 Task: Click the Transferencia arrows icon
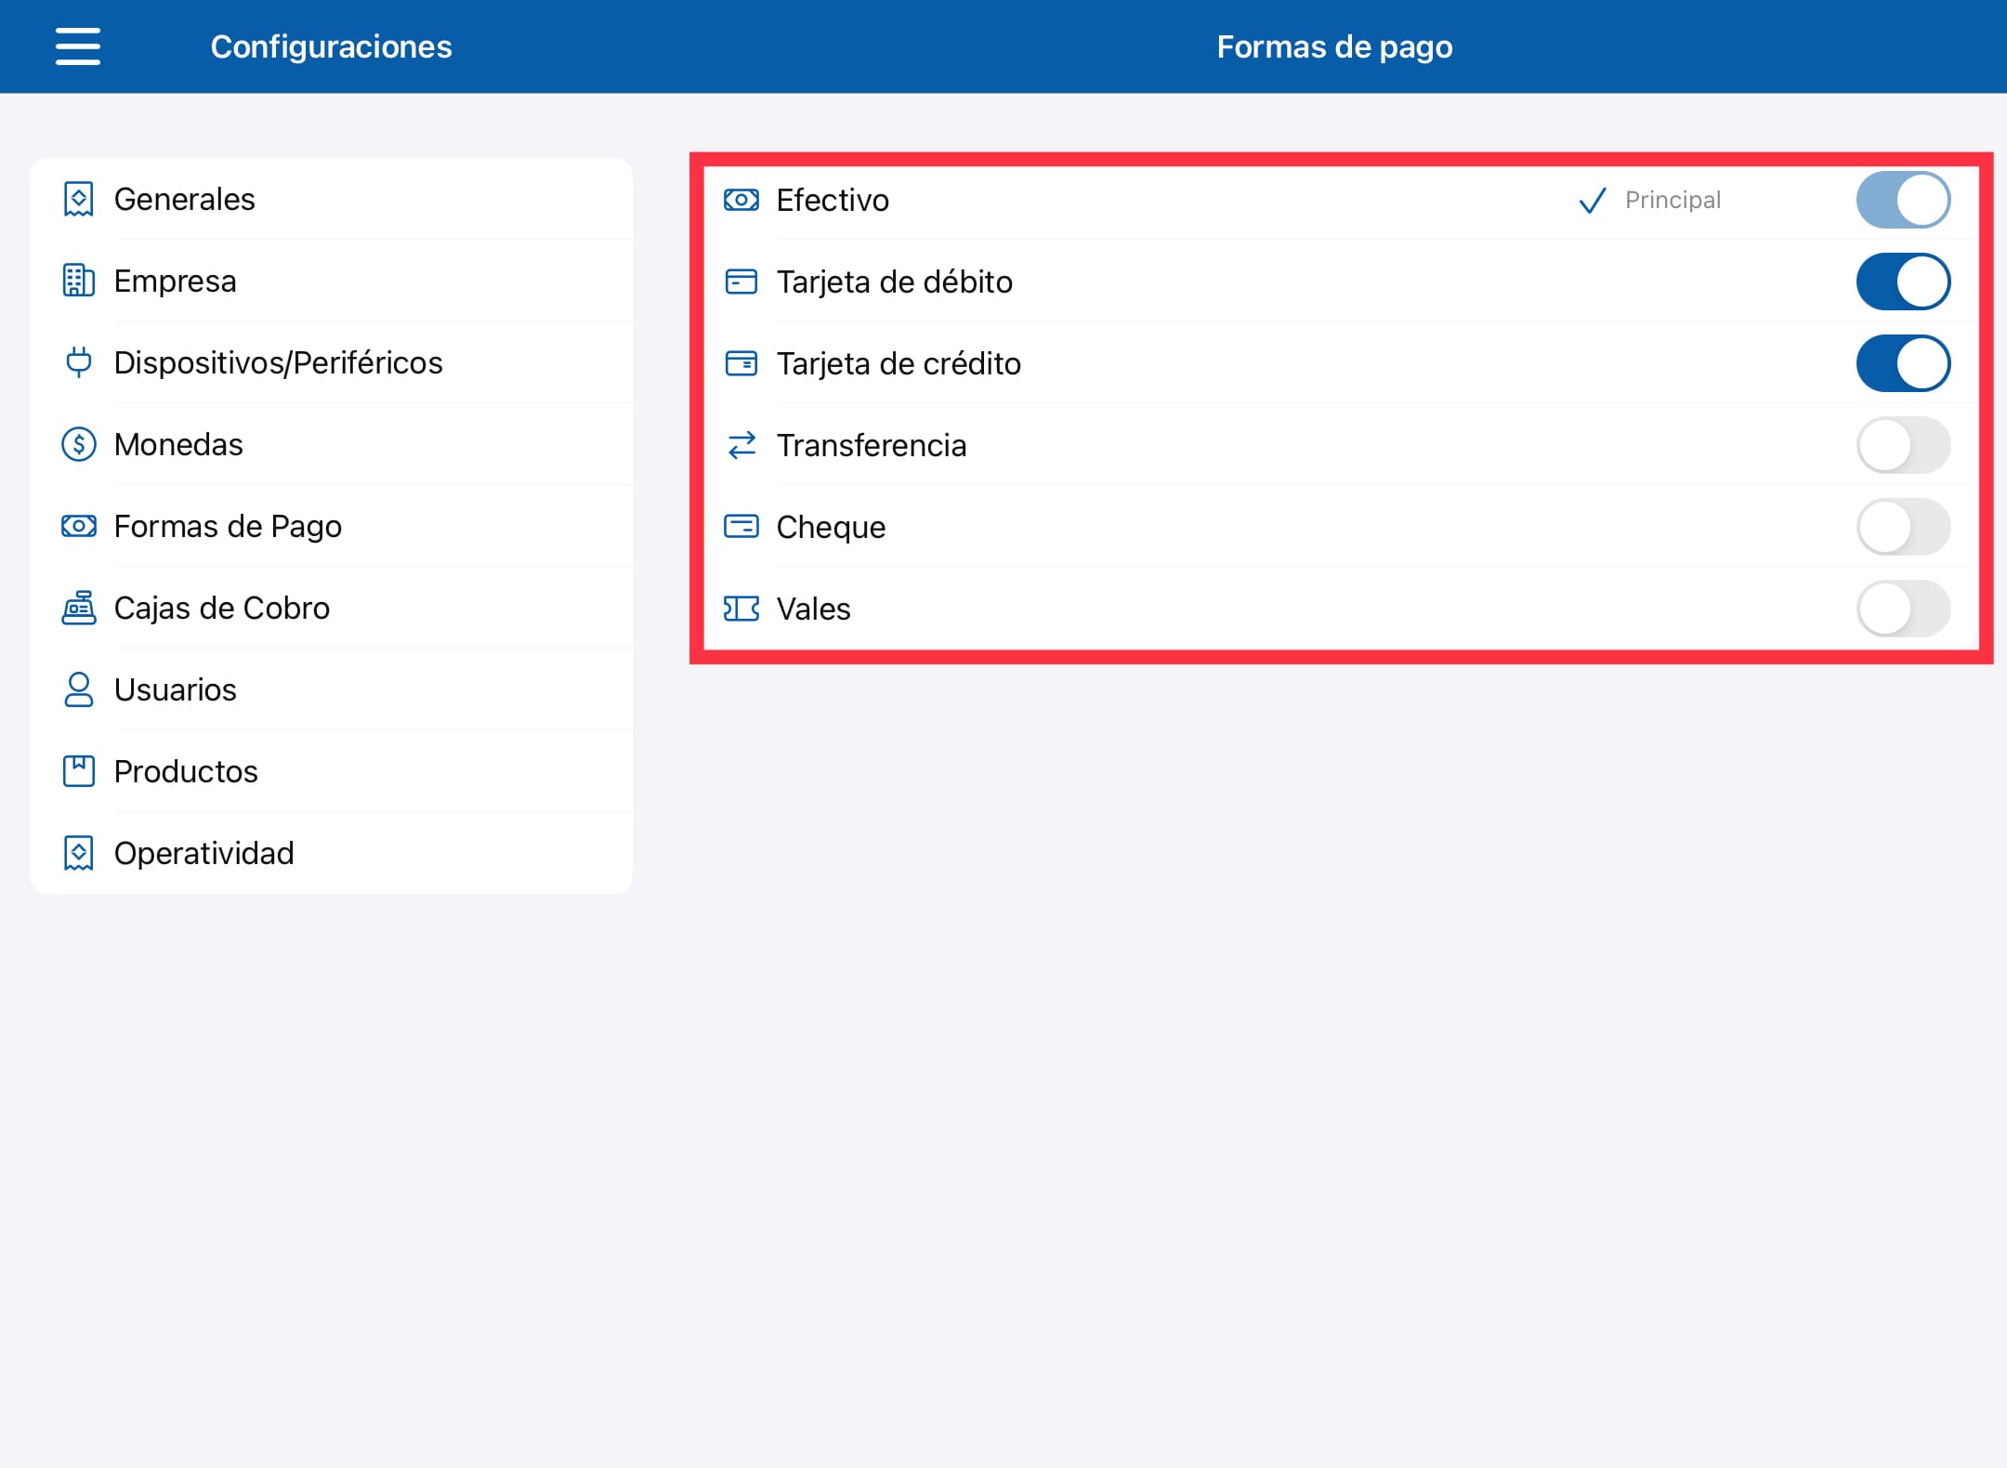pyautogui.click(x=741, y=445)
